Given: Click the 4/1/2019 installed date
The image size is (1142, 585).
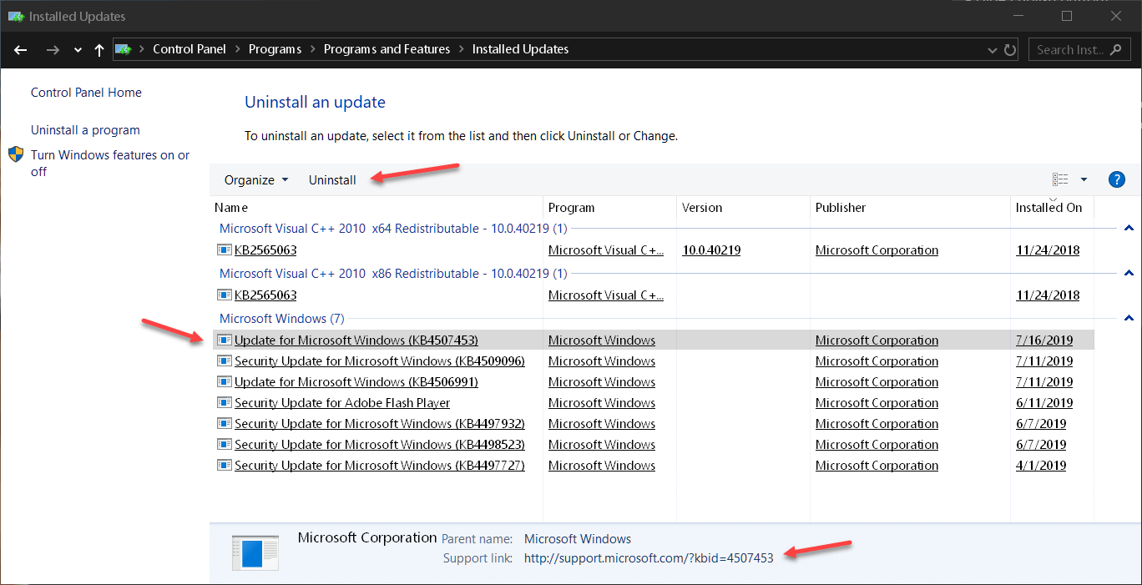Looking at the screenshot, I should (x=1041, y=465).
